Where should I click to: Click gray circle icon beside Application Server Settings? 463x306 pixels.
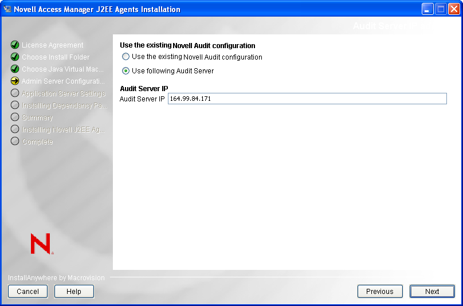pos(15,93)
